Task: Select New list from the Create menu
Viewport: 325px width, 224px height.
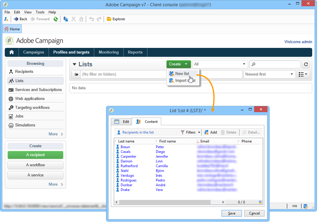Action: click(182, 73)
